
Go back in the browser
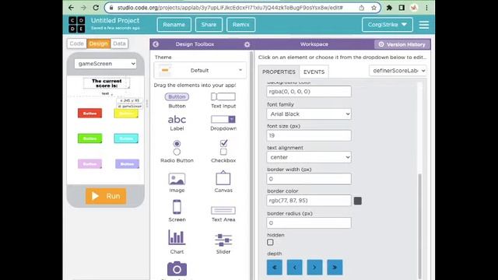coord(71,7)
